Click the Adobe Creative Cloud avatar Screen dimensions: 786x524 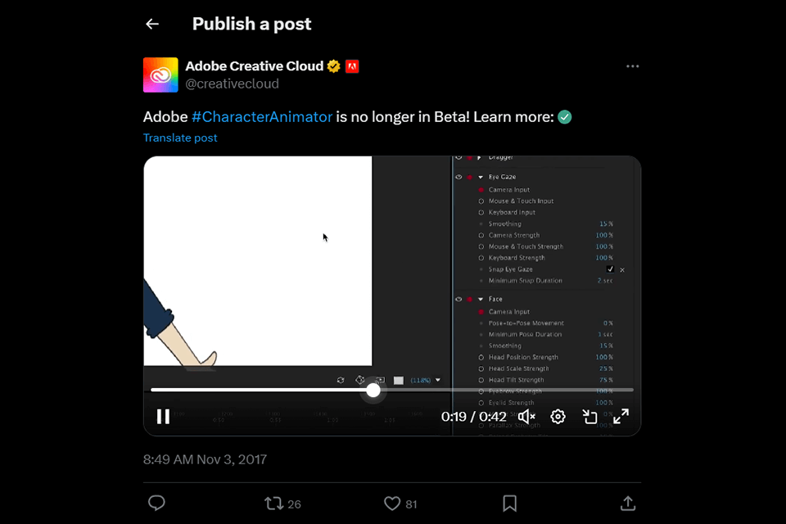(x=160, y=75)
